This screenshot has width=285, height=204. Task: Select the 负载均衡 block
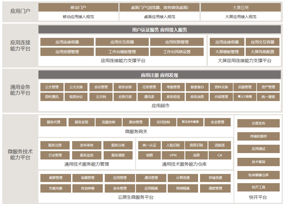pos(56,188)
